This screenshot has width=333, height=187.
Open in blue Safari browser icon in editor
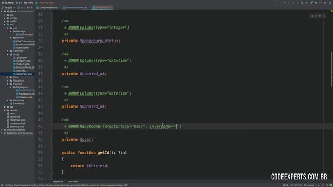click(x=320, y=16)
